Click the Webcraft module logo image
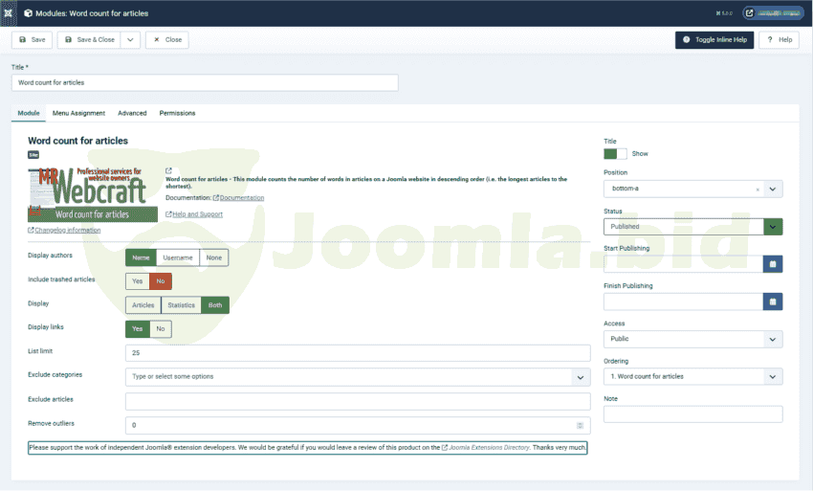Screen dimensions: 813x491 tap(86, 194)
